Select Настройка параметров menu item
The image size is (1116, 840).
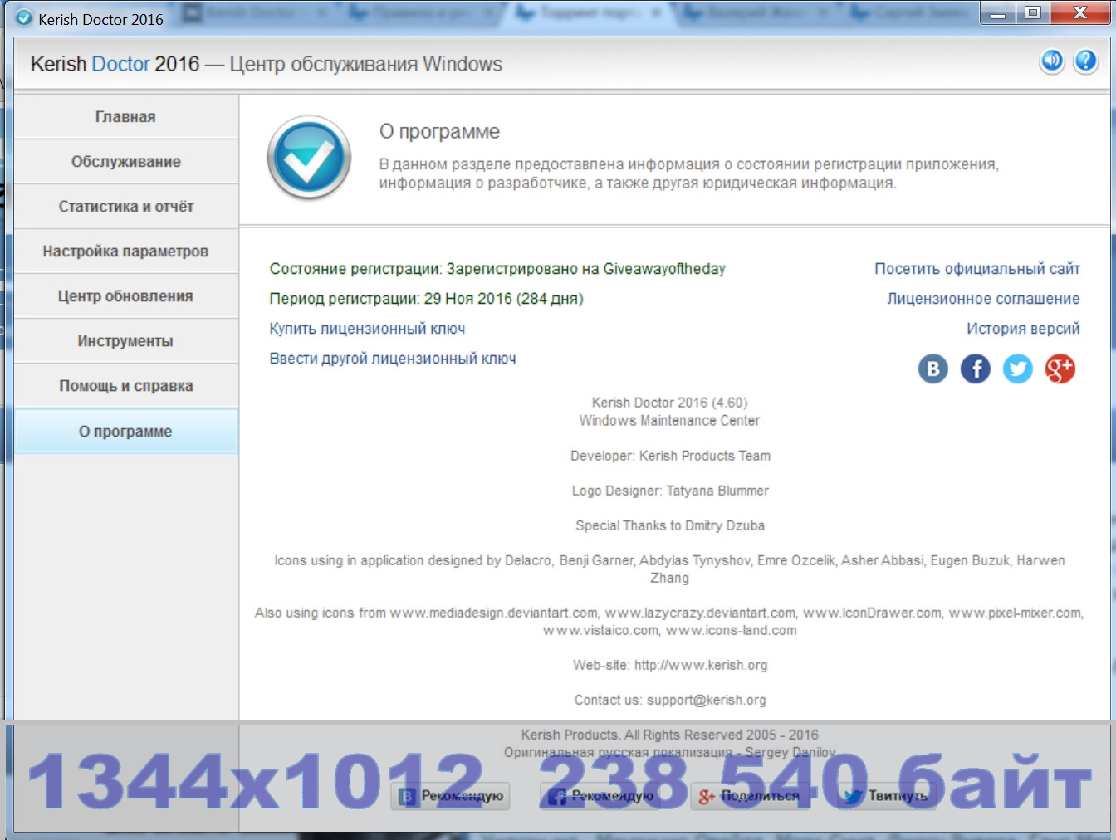(x=125, y=252)
